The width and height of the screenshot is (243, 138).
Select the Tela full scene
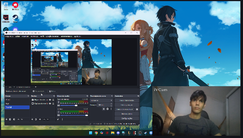click(x=17, y=107)
